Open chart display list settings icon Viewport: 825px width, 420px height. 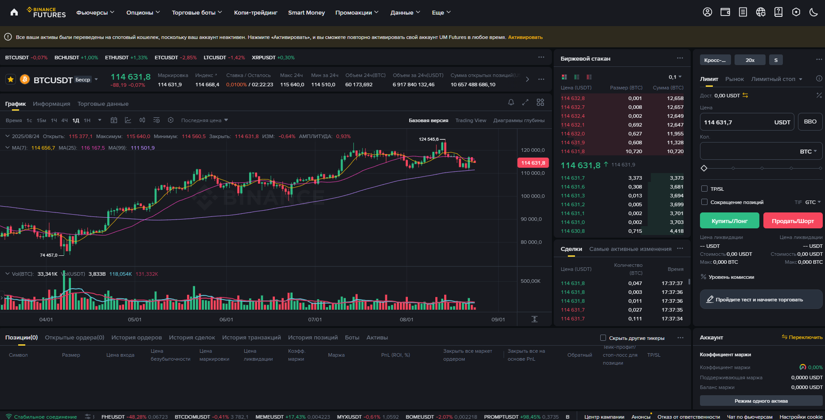point(156,120)
